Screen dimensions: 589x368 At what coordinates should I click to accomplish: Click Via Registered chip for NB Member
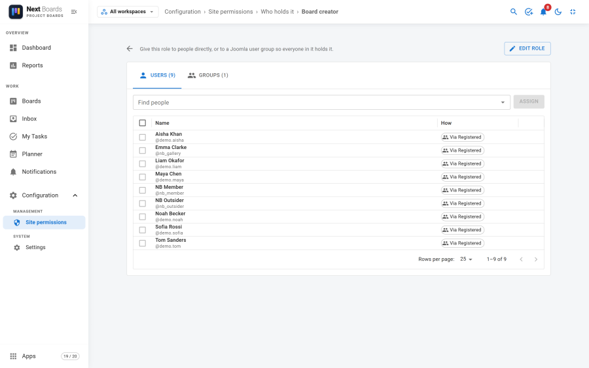[463, 190]
